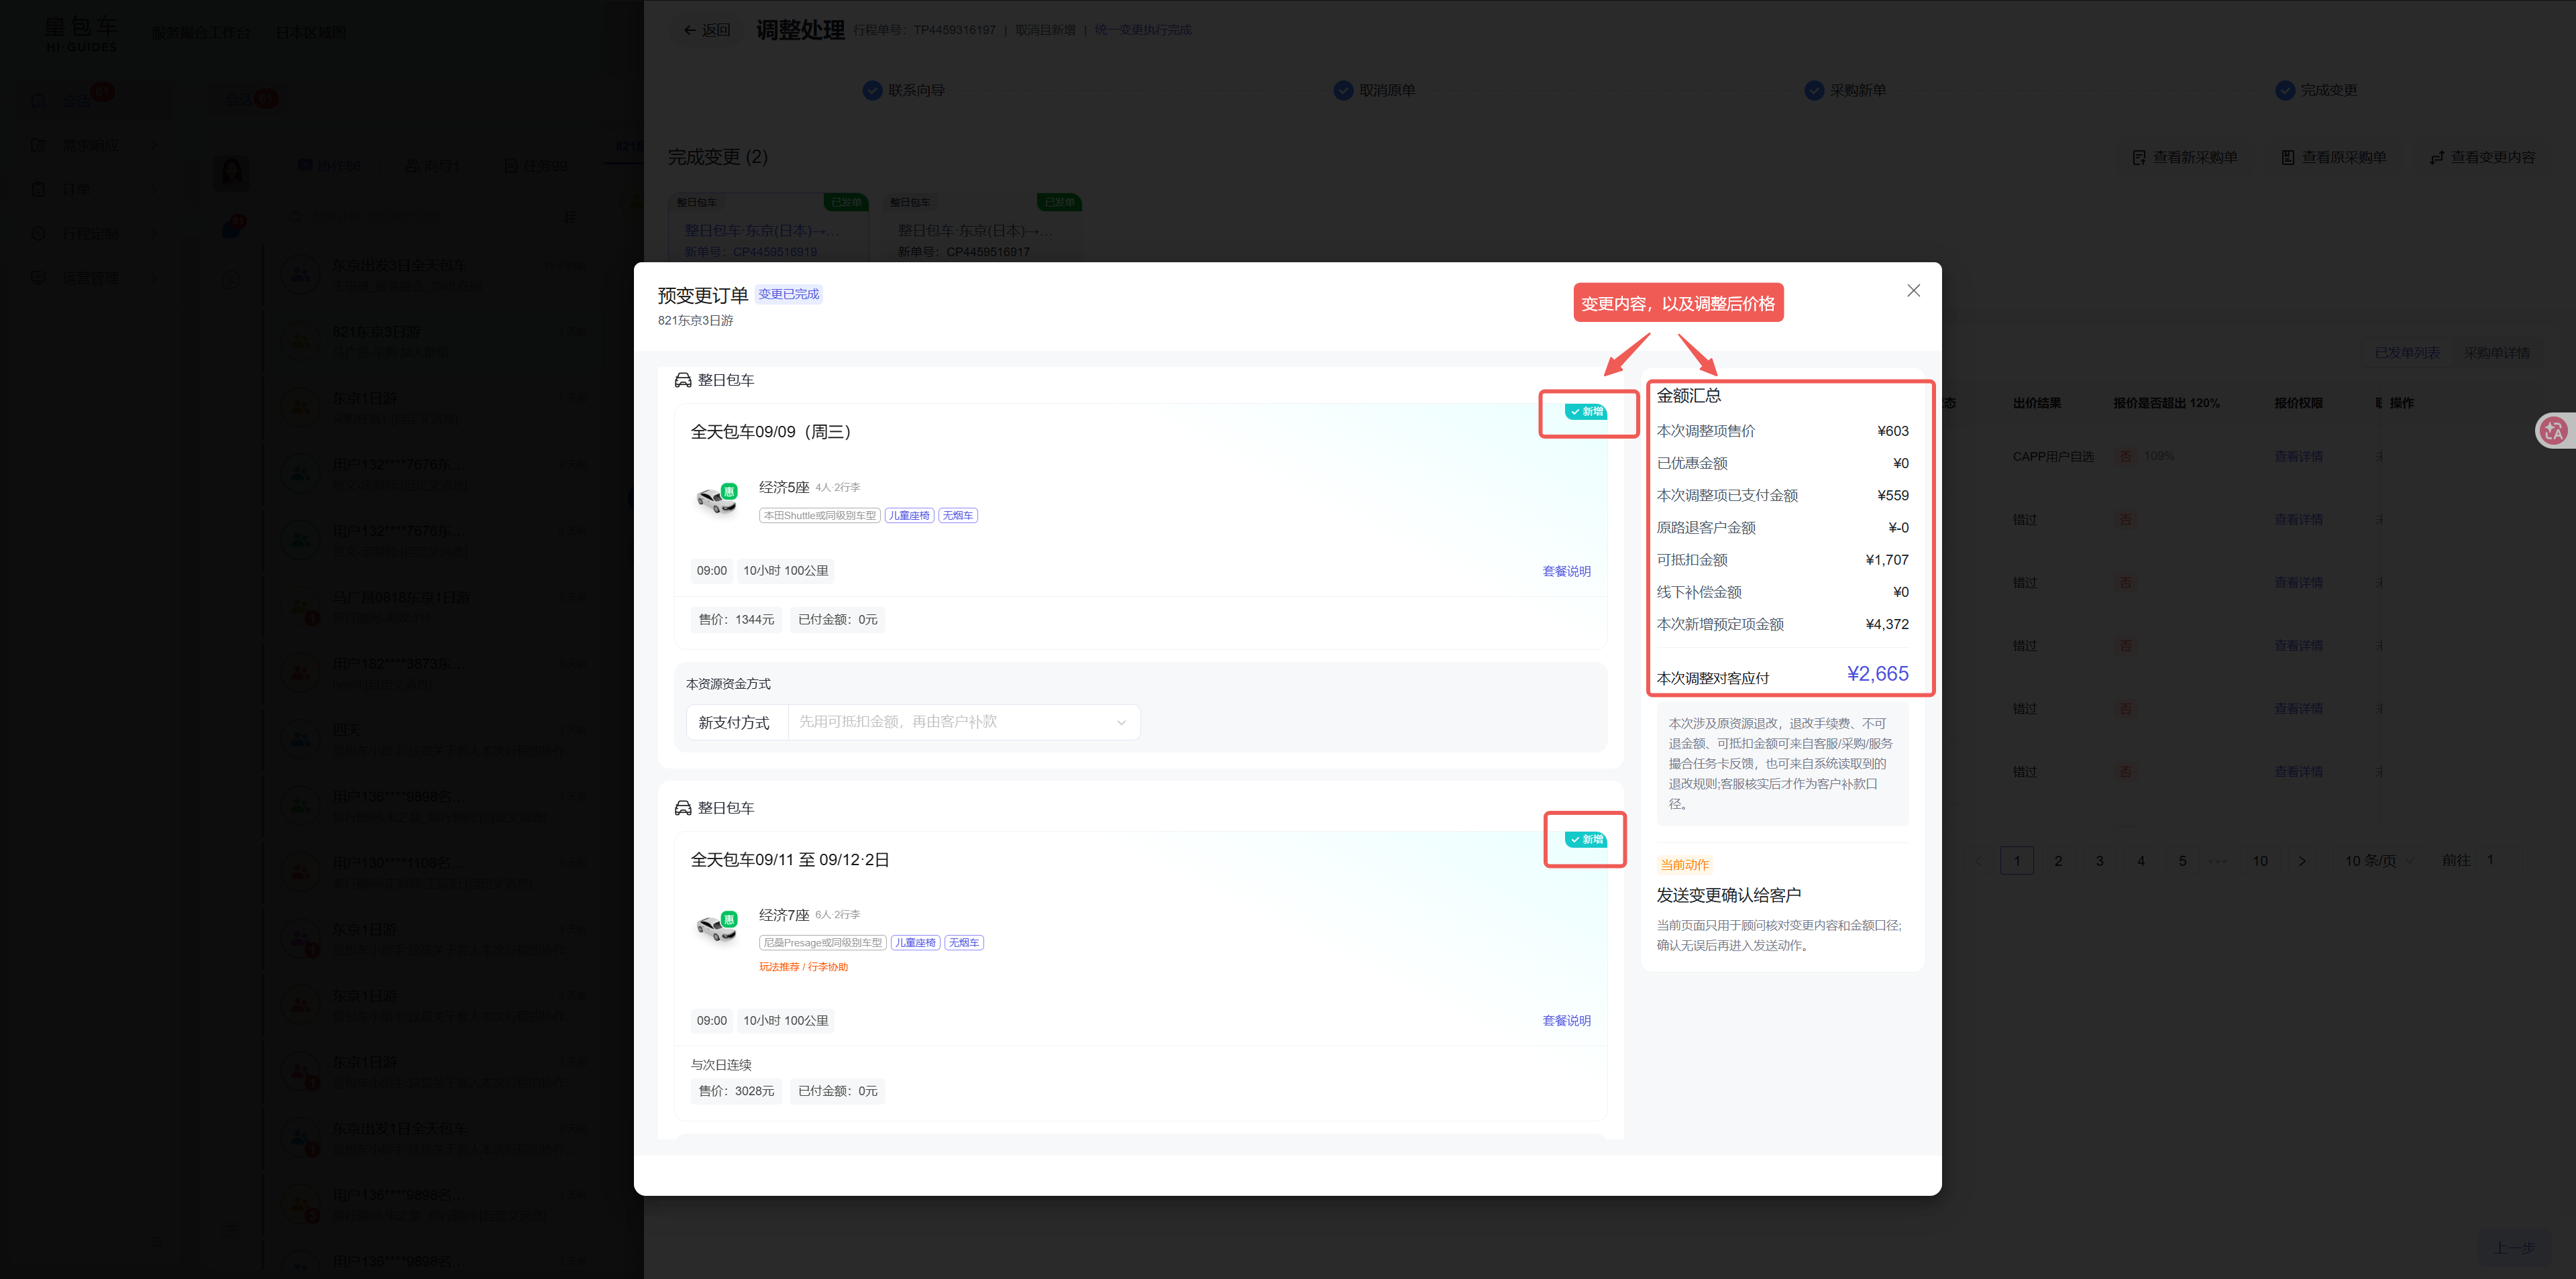Click 查看新采购单 button

2185,157
